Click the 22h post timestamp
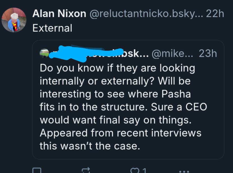This screenshot has width=233, height=173. pos(215,14)
